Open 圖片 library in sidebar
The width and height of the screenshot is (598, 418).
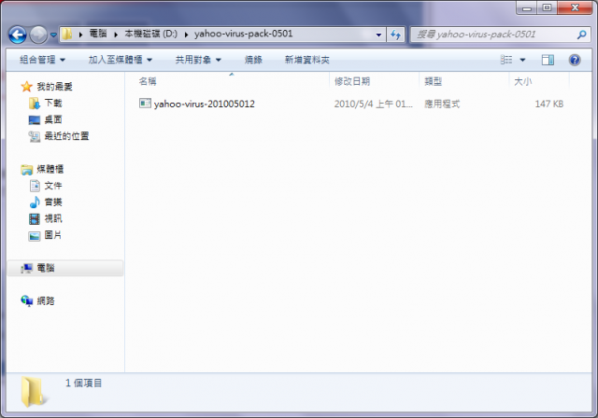pos(53,235)
